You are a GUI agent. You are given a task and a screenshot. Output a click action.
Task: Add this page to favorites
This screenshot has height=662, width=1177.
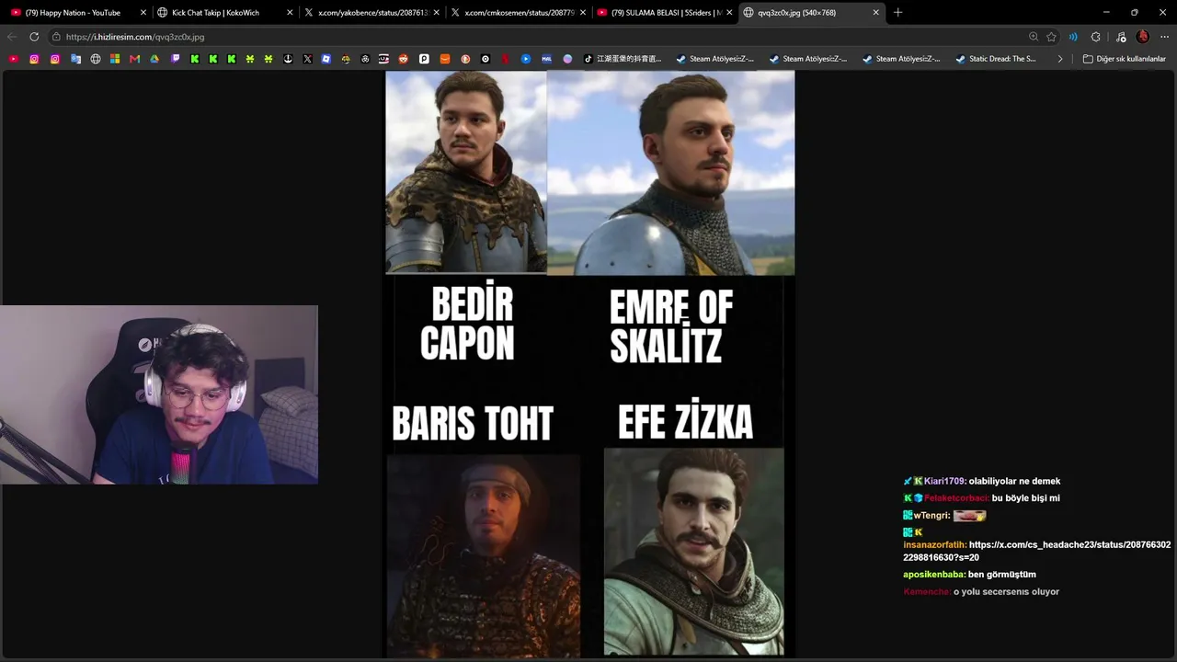(1051, 37)
